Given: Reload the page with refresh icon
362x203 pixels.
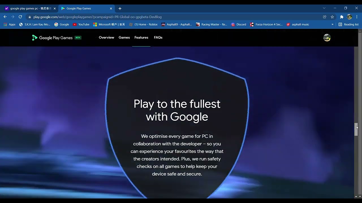Looking at the screenshot, I should click(x=20, y=17).
